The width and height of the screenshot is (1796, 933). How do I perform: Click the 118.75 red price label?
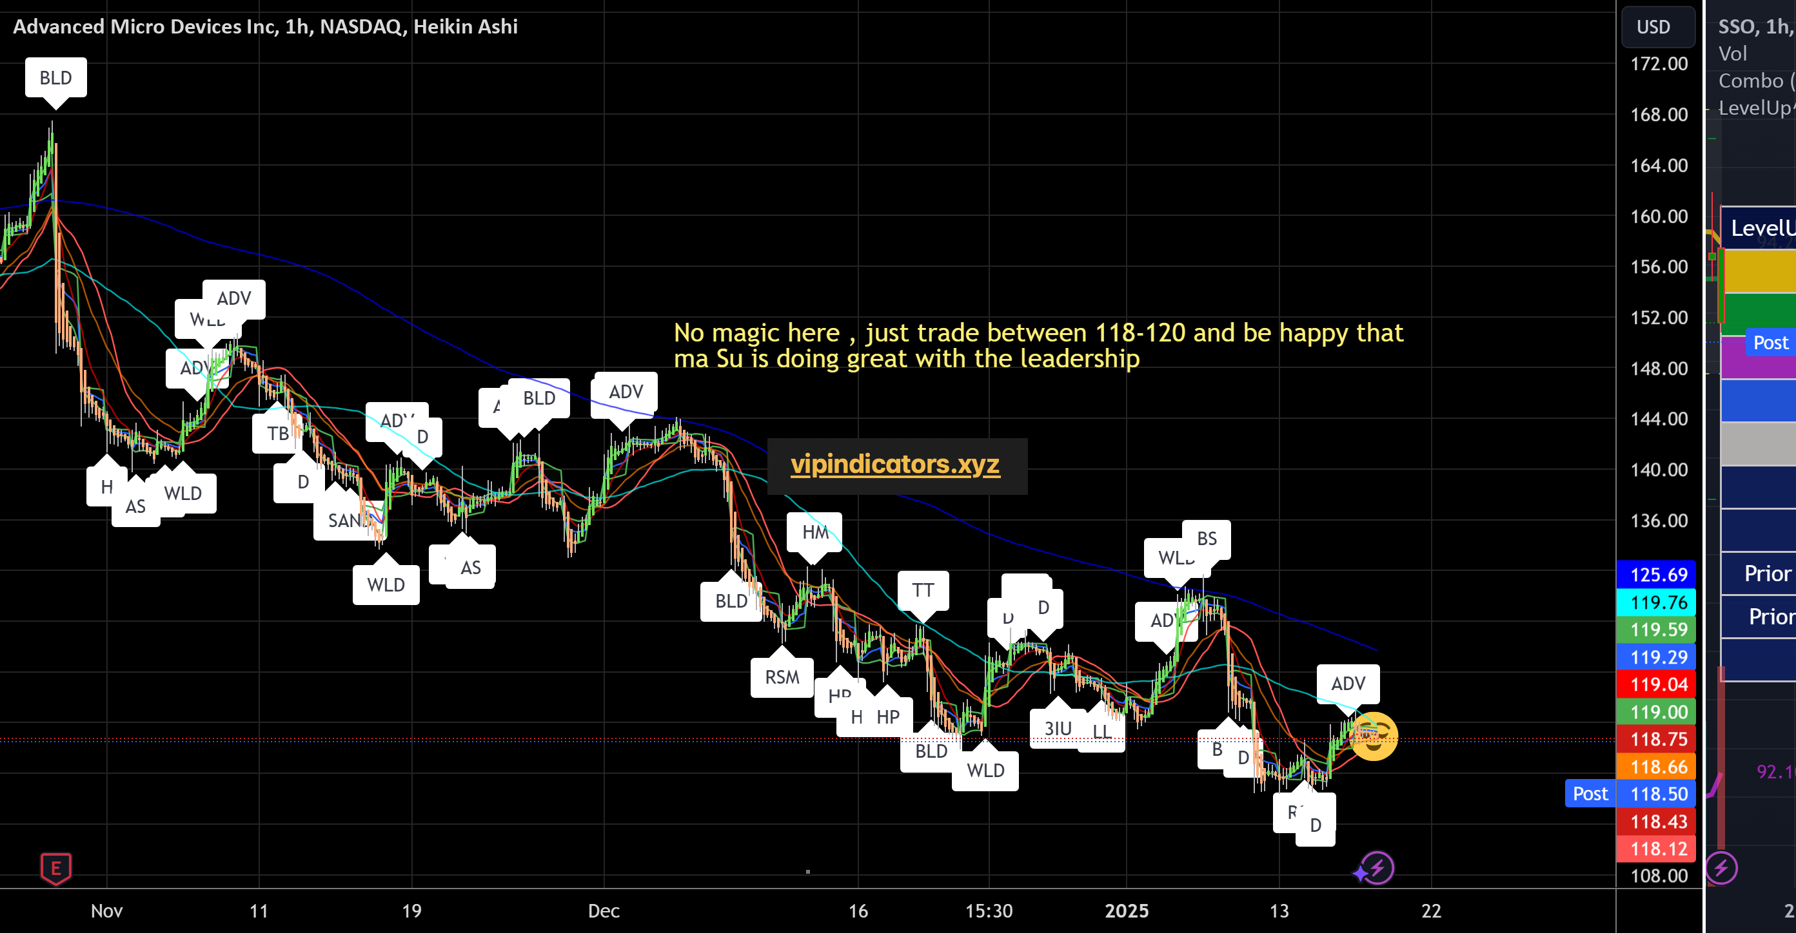(1657, 738)
